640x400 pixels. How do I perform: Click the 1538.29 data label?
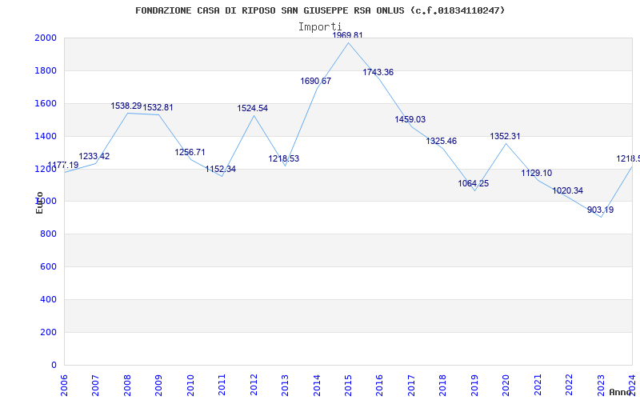point(126,106)
